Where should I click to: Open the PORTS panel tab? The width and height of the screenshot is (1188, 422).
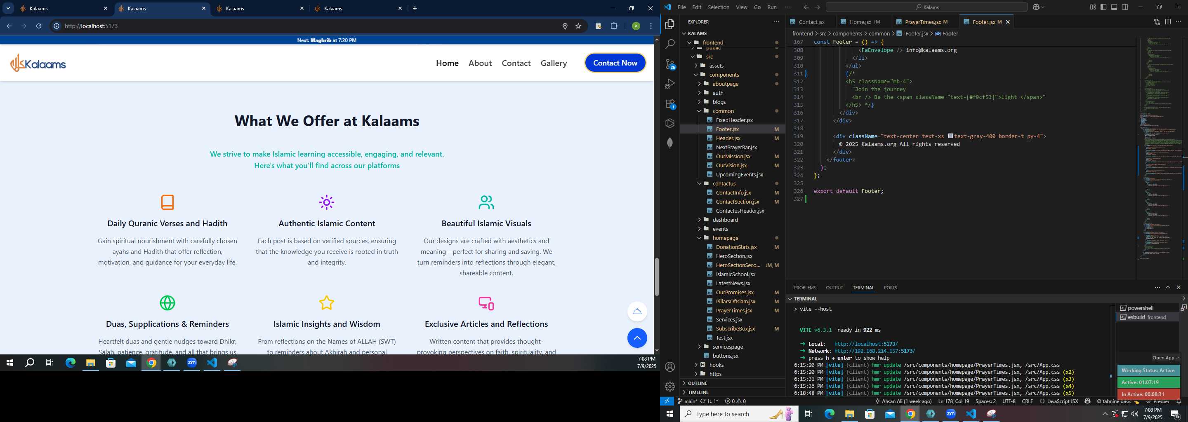[x=890, y=288]
